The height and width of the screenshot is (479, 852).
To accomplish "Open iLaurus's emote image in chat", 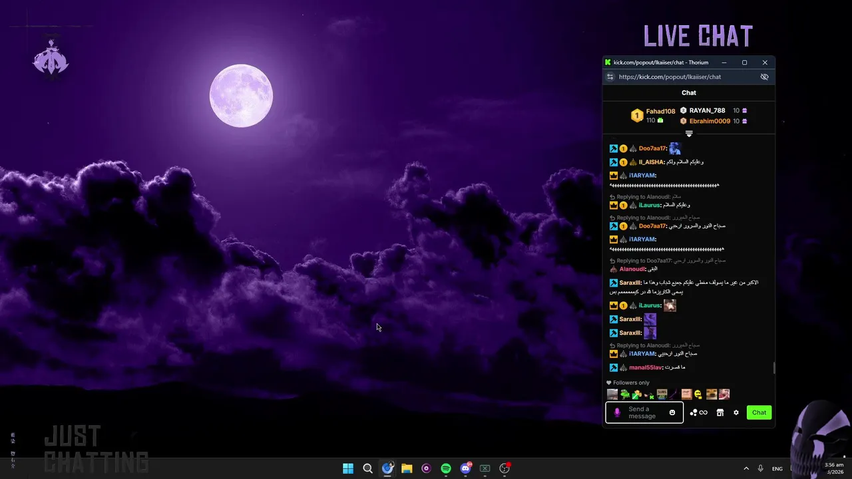I will [x=670, y=305].
